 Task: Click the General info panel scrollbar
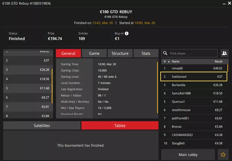click(x=157, y=87)
